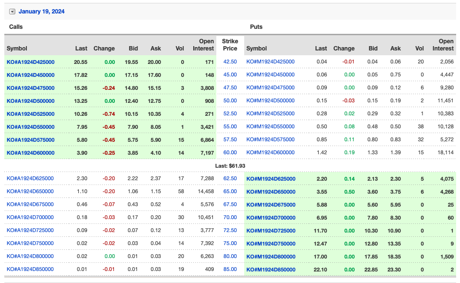This screenshot has height=283, width=460.
Task: Click the Strike Price column header
Action: pyautogui.click(x=230, y=45)
